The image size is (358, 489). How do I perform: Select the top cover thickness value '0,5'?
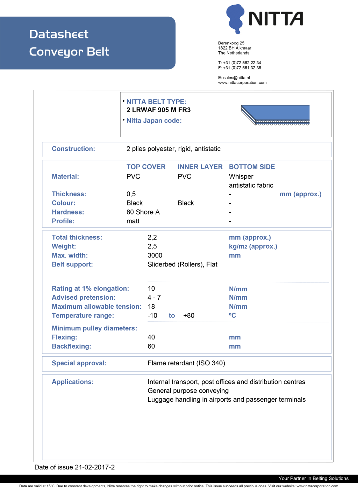click(x=131, y=194)
